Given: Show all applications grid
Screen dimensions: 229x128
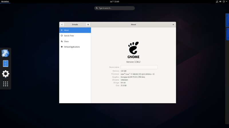Looking at the screenshot, I should coord(5,84).
